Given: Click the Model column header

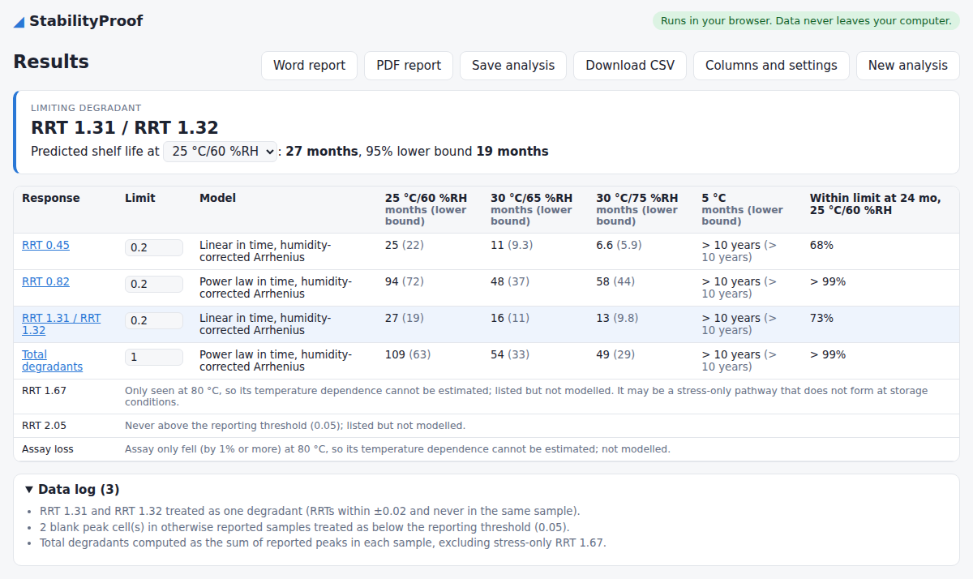Looking at the screenshot, I should coord(217,198).
